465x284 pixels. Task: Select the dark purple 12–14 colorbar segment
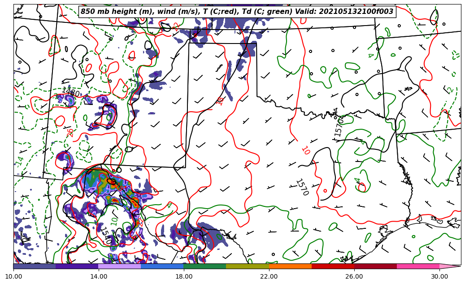(77, 266)
